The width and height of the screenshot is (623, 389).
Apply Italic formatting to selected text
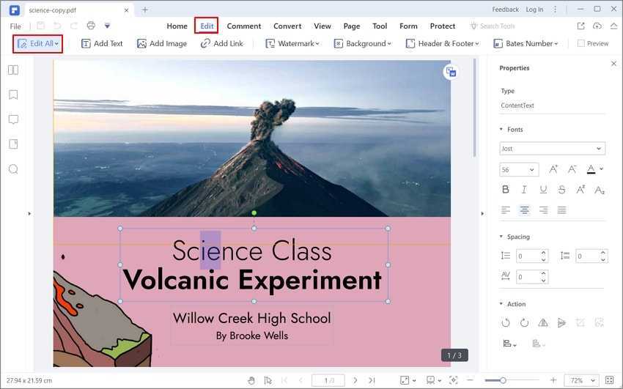(524, 190)
